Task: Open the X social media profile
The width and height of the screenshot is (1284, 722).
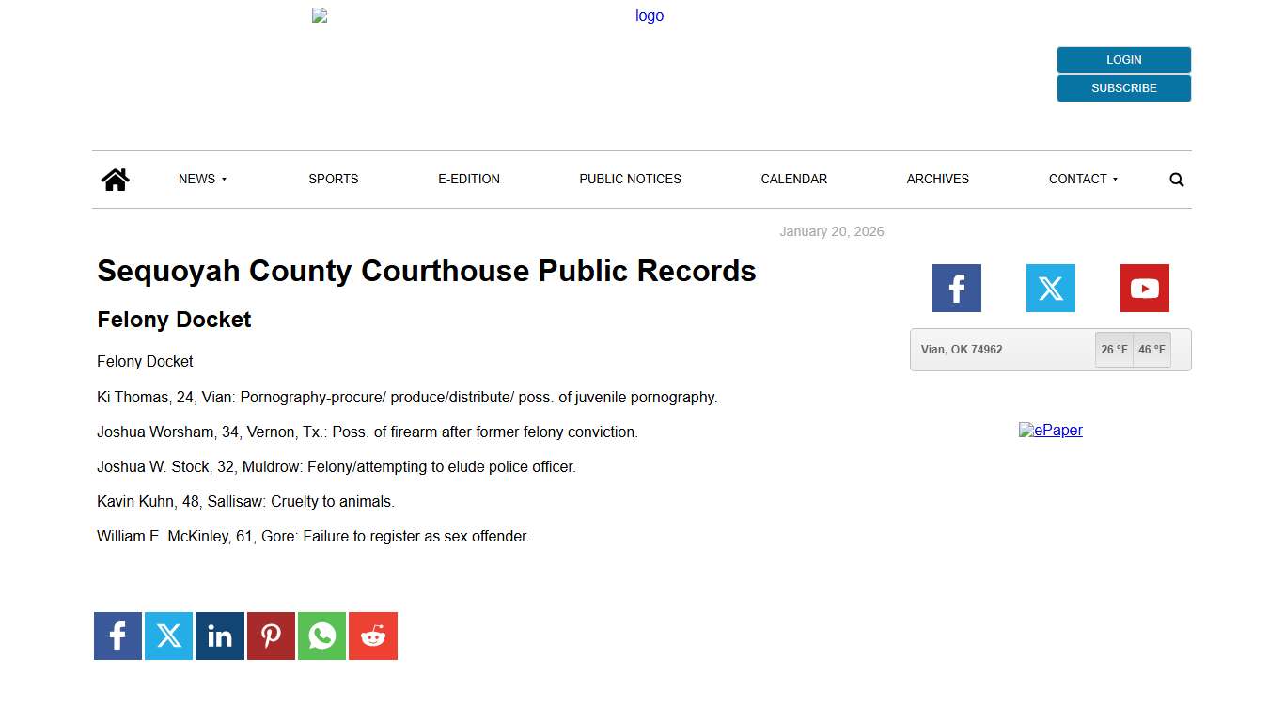Action: tap(1050, 288)
